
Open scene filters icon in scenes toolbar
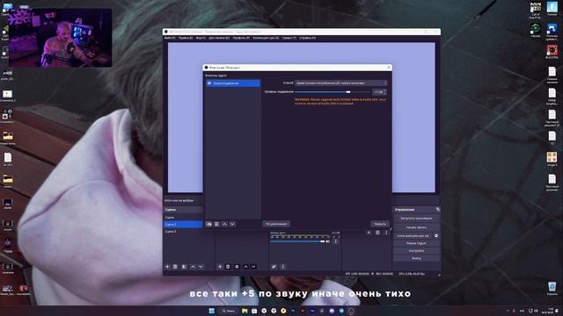coord(184,267)
